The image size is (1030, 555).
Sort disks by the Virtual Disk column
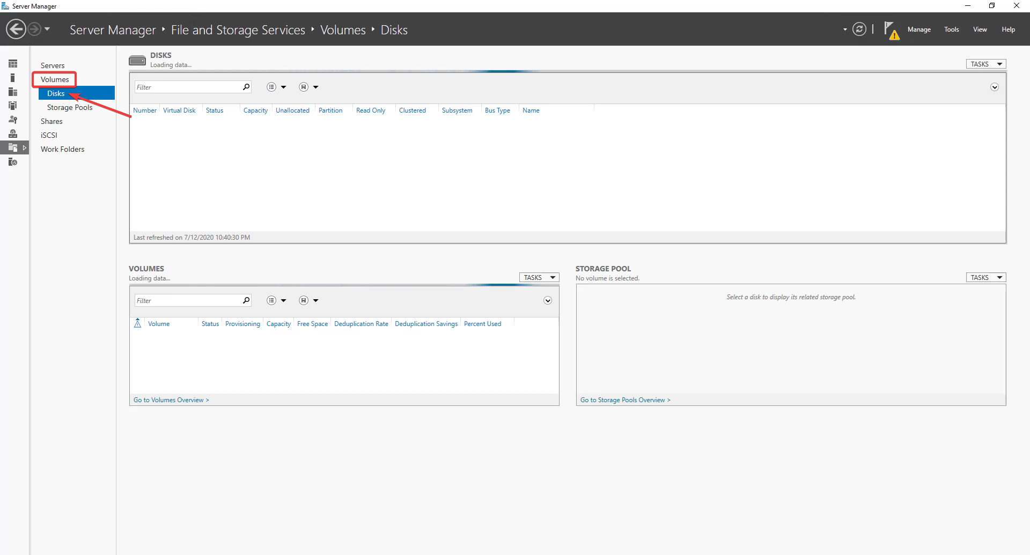179,110
